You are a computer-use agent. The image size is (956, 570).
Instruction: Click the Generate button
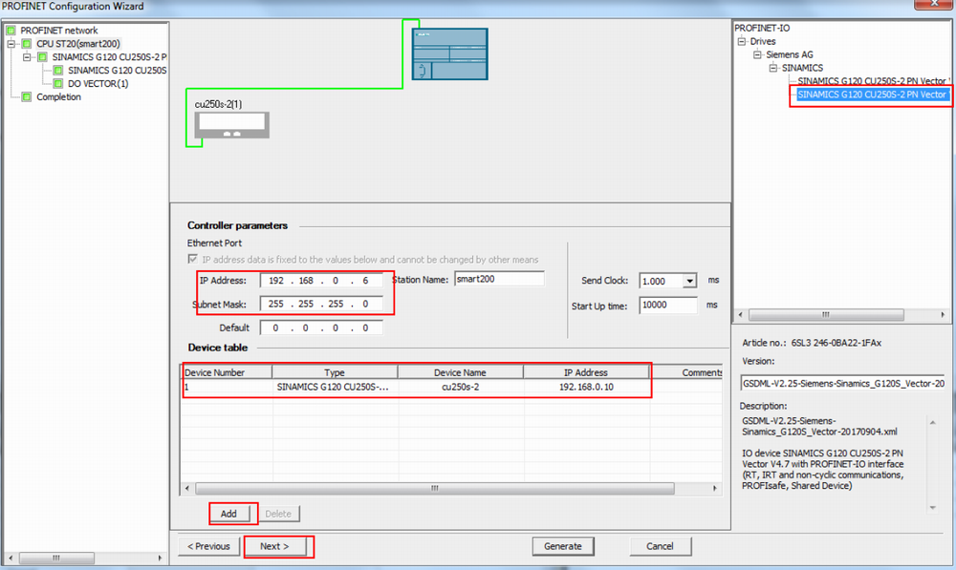point(562,546)
